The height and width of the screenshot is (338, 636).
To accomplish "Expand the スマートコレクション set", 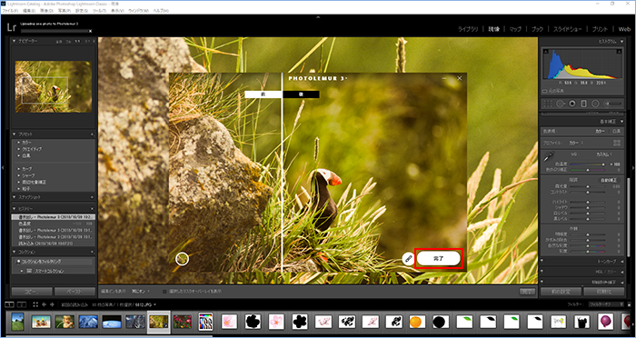I will click(x=23, y=271).
